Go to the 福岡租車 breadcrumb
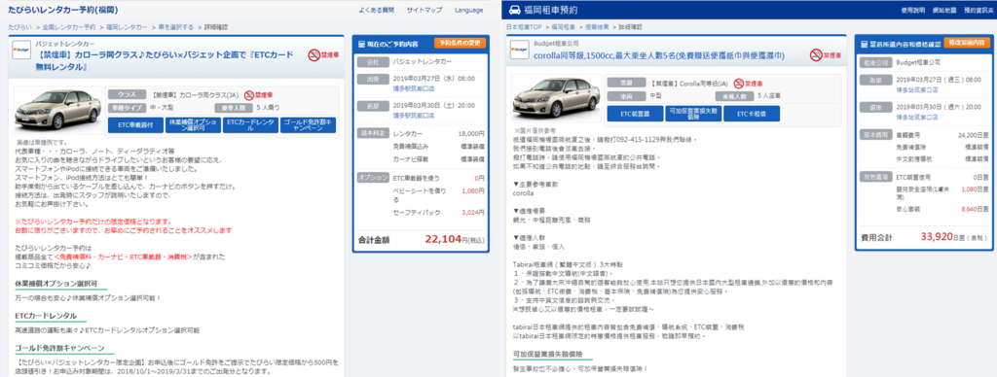Viewport: 997px width, 377px height. click(x=564, y=27)
